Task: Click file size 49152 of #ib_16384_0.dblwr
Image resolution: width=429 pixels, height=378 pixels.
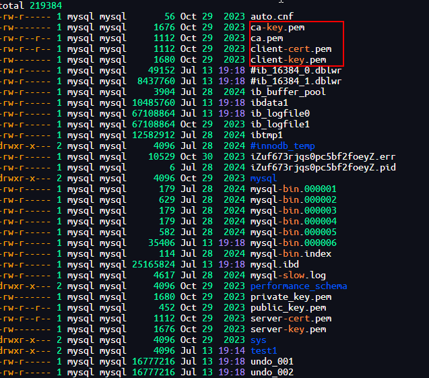Action: coord(162,70)
